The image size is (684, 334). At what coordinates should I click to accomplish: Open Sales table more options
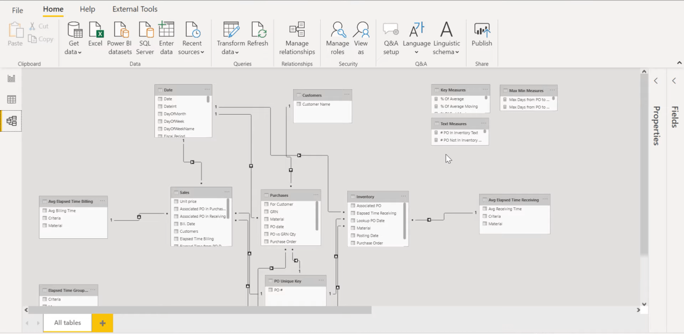(227, 192)
